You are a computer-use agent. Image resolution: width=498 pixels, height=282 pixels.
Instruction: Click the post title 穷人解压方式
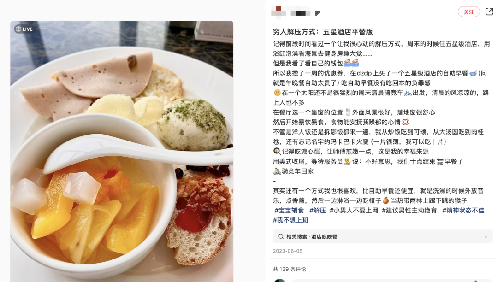click(323, 32)
